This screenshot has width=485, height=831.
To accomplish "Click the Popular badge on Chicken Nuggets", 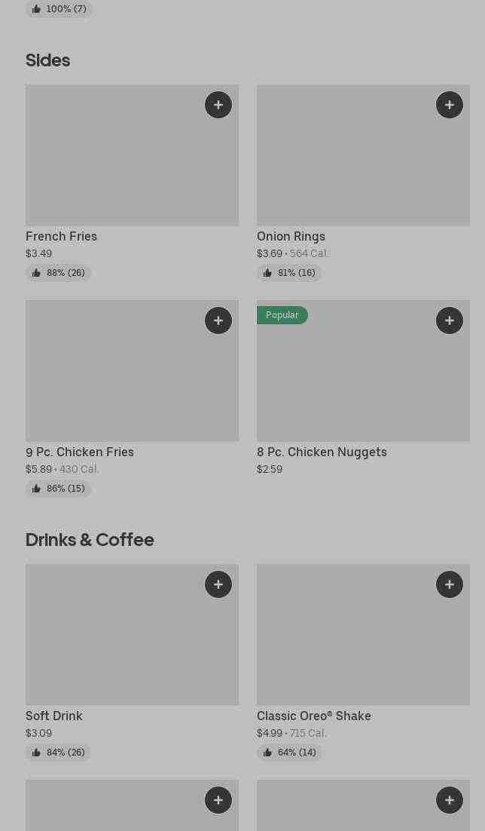I will click(282, 315).
